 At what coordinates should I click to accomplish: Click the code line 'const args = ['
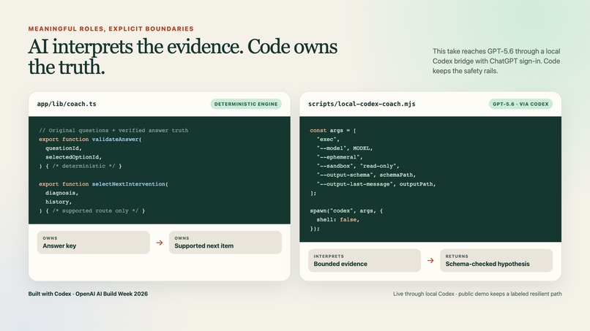click(333, 130)
